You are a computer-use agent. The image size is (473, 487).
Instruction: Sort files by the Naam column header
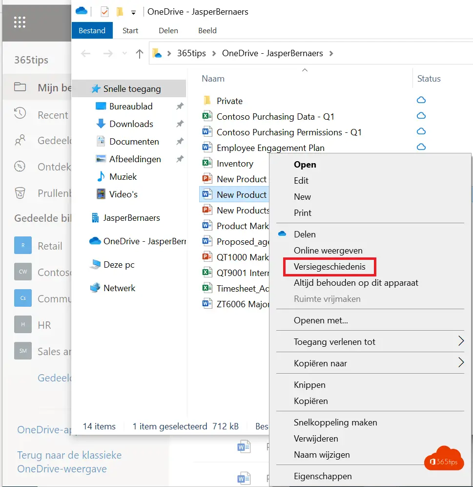[x=213, y=79]
